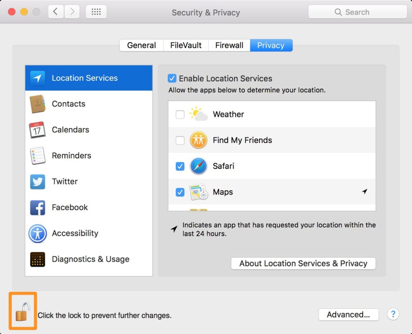This screenshot has width=412, height=334.
Task: Click the Search field in toolbar
Action: [357, 12]
